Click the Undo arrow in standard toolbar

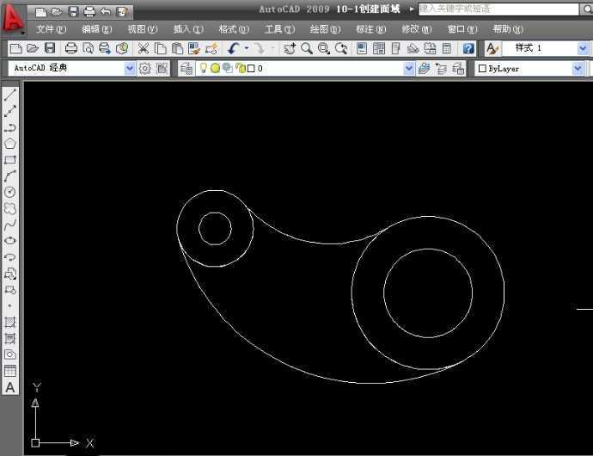[x=234, y=48]
